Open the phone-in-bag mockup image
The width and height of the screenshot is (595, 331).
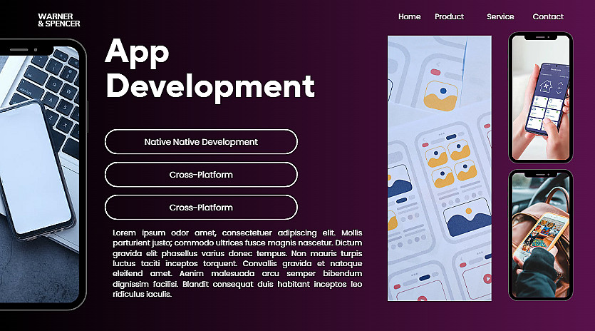click(x=541, y=235)
